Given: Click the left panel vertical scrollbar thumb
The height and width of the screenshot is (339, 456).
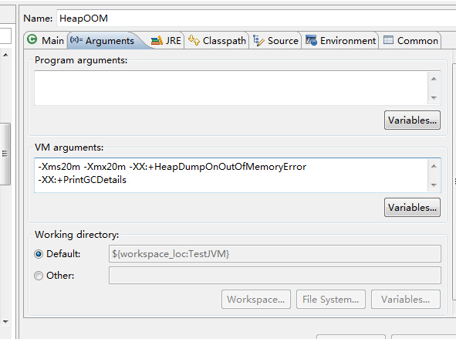Looking at the screenshot, I should pos(5,154).
